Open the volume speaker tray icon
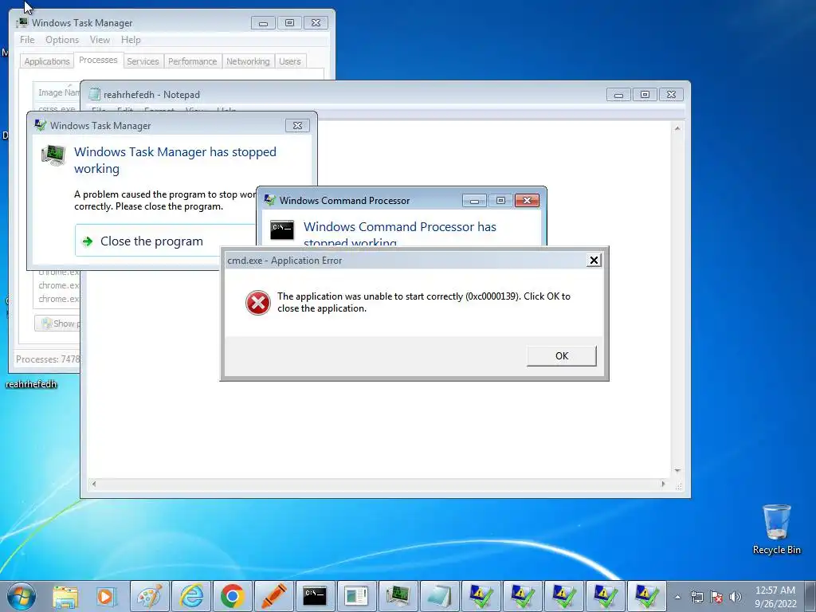The image size is (816, 612). click(x=736, y=597)
